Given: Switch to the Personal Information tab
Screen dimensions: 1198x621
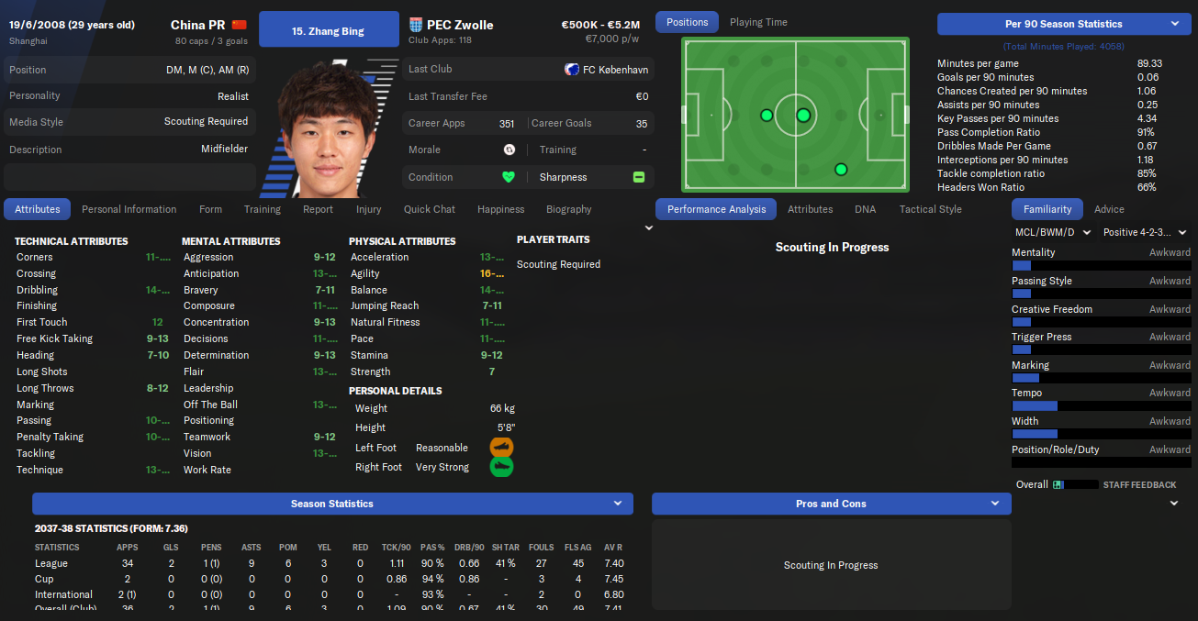Looking at the screenshot, I should click(129, 209).
